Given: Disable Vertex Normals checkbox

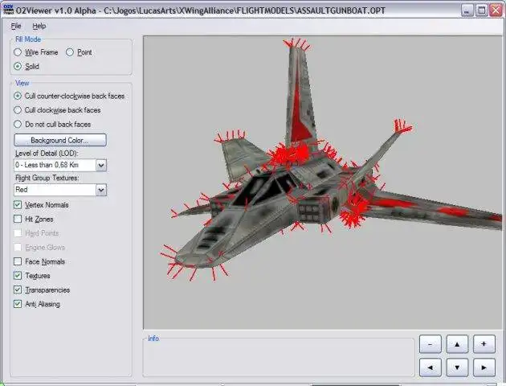Looking at the screenshot, I should [18, 205].
